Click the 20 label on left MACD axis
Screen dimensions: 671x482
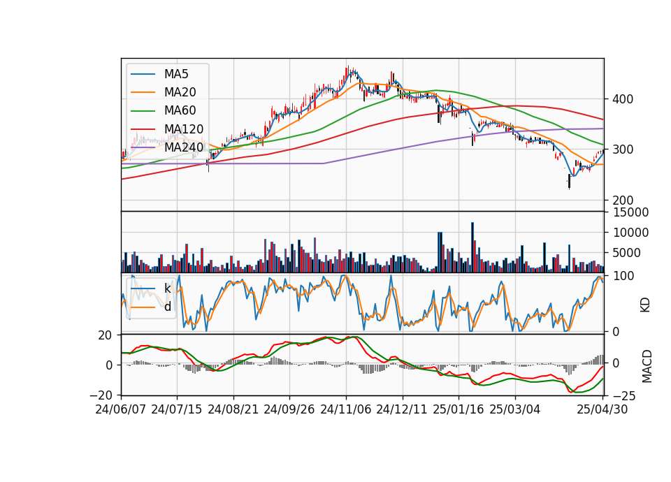click(105, 335)
